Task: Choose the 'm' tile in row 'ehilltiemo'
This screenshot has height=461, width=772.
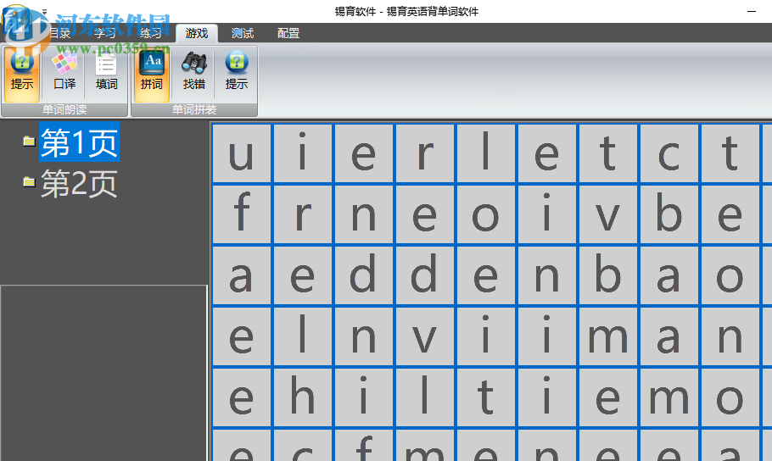Action: click(669, 397)
